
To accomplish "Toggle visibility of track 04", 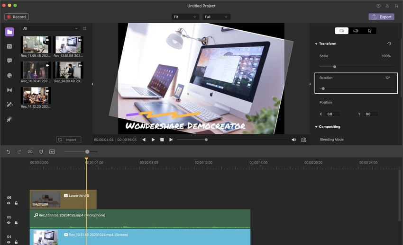I will 9,242.
